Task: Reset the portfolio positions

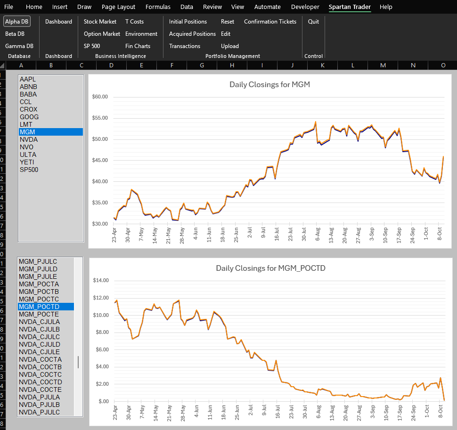Action: (x=227, y=21)
